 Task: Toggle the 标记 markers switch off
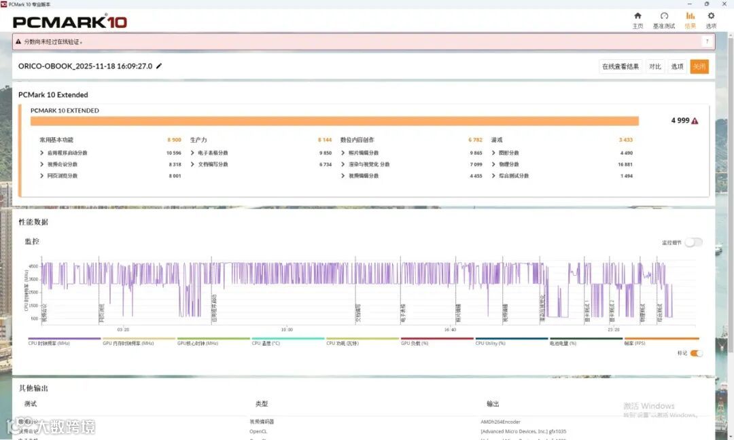pos(696,353)
